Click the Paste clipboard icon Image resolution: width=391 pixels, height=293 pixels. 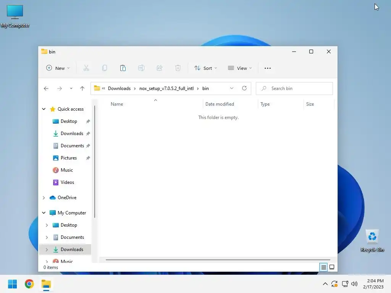point(123,68)
